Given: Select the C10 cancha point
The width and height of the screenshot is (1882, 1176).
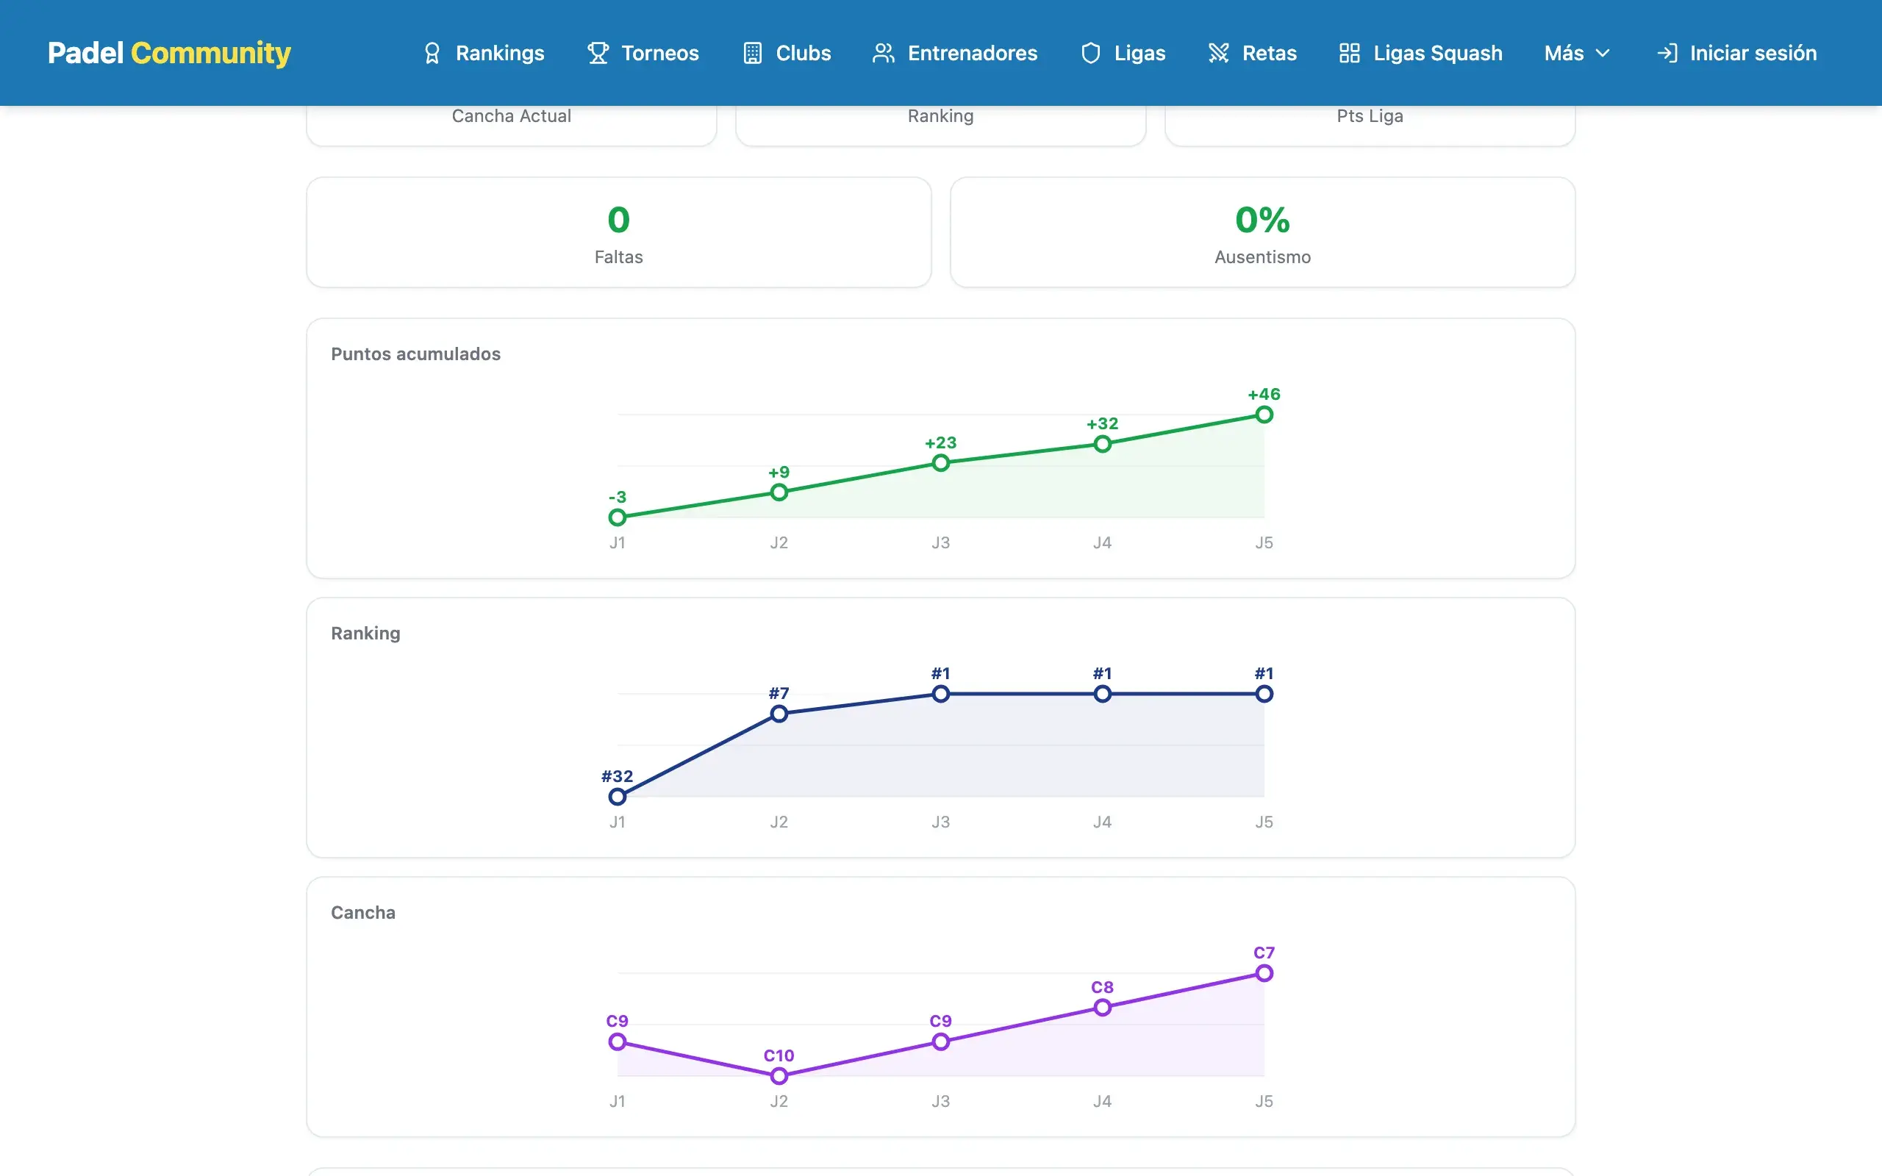Looking at the screenshot, I should tap(779, 1075).
